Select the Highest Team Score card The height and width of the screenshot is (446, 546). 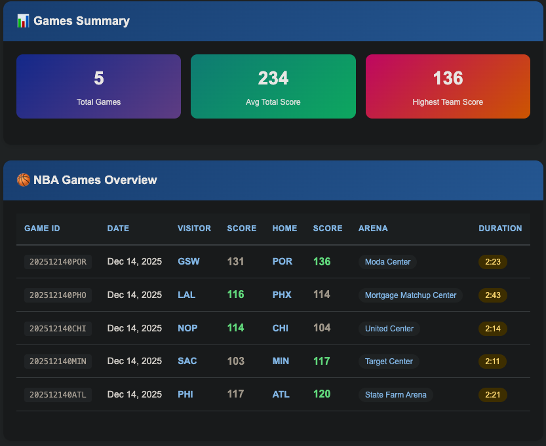click(x=448, y=86)
